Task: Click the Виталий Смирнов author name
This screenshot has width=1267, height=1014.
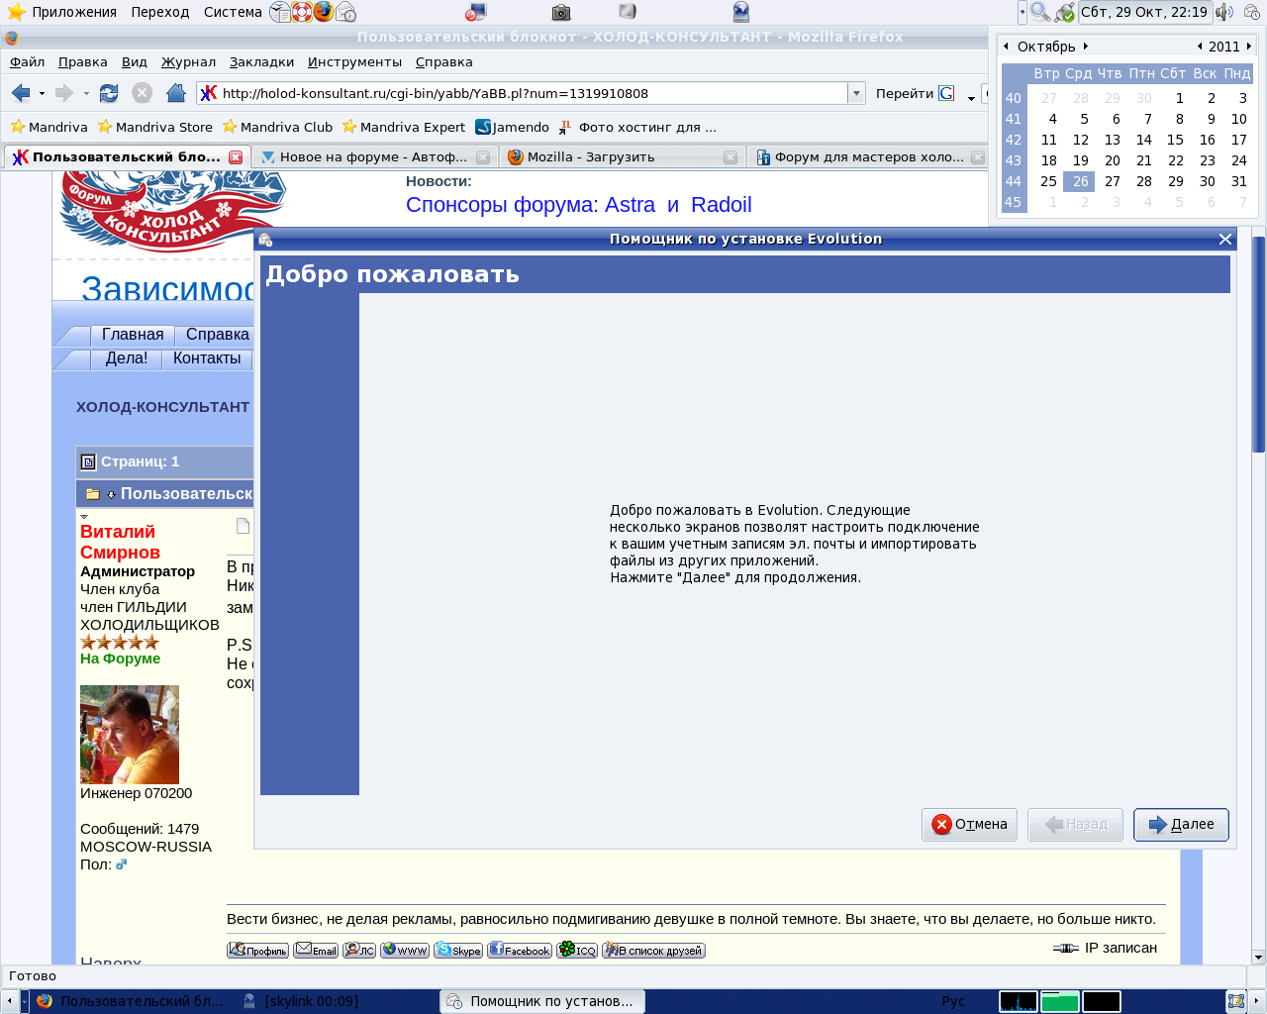Action: coord(120,542)
